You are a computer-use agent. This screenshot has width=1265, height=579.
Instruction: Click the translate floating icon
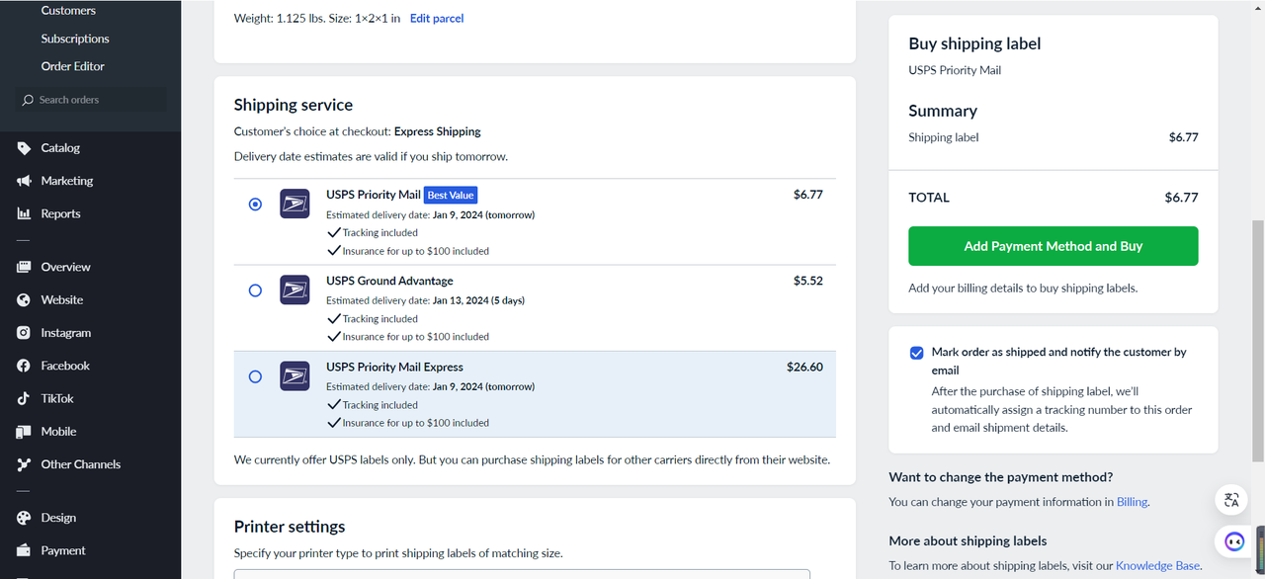pos(1231,500)
